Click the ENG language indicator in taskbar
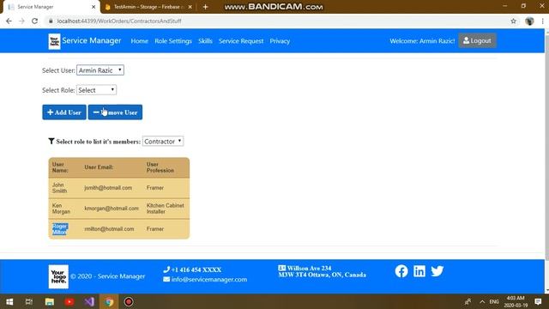 point(494,301)
